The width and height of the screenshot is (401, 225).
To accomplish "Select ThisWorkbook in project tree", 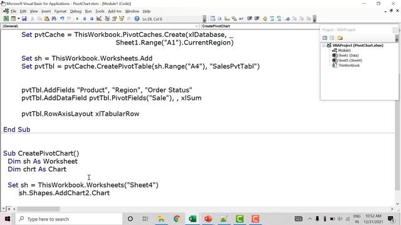I will pyautogui.click(x=348, y=66).
